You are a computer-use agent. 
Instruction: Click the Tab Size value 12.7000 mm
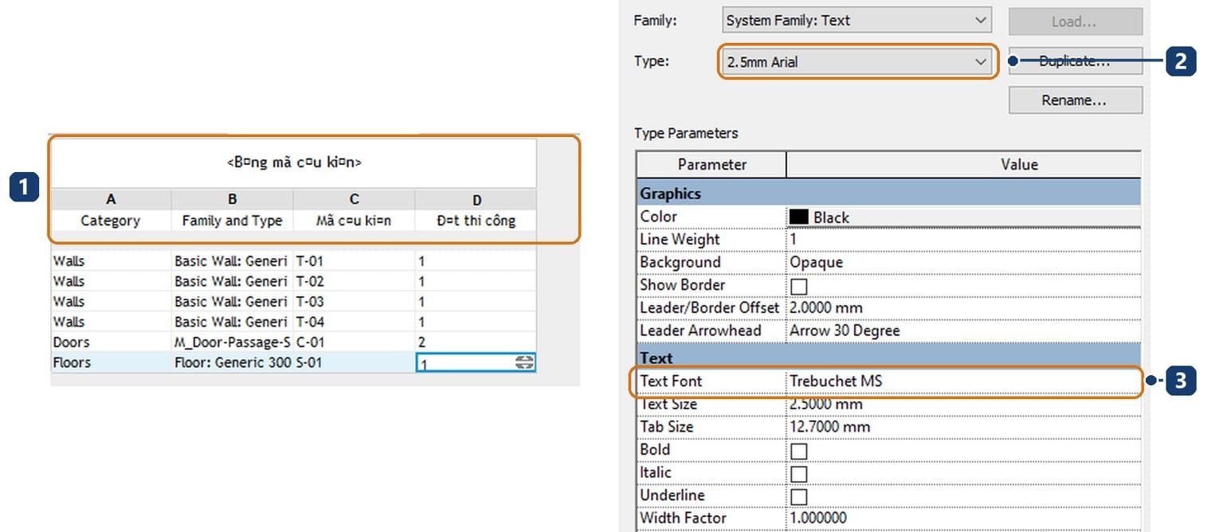(963, 427)
